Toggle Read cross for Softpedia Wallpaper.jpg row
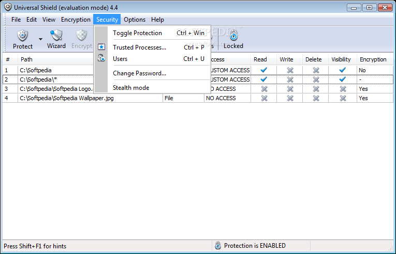The height and width of the screenshot is (254, 396). [264, 98]
